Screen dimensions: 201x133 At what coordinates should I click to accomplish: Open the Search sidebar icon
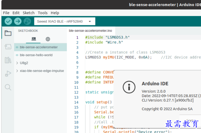8,87
